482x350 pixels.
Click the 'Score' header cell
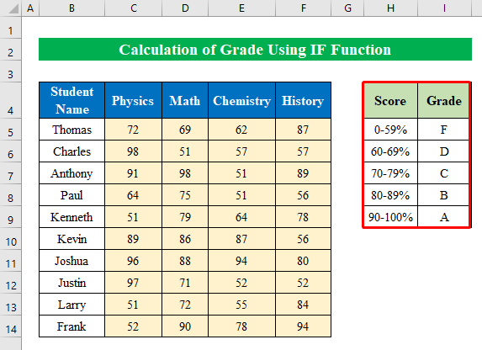coord(390,101)
